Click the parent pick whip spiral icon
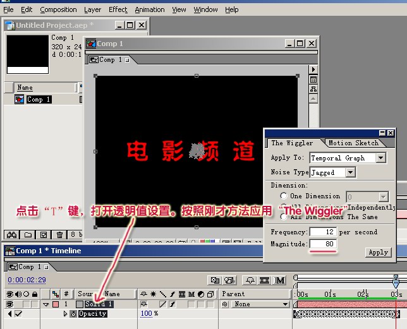The width and height of the screenshot is (407, 329). coord(225,304)
